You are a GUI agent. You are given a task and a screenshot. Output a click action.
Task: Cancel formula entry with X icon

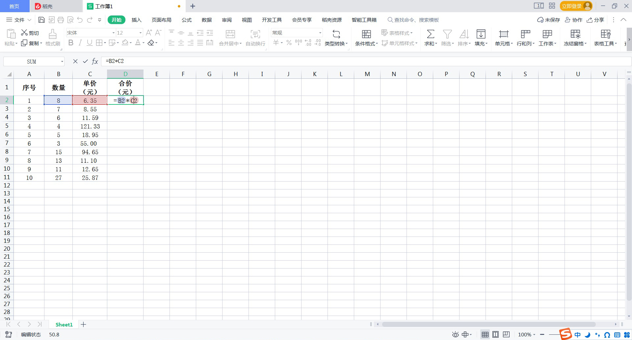[x=75, y=61]
